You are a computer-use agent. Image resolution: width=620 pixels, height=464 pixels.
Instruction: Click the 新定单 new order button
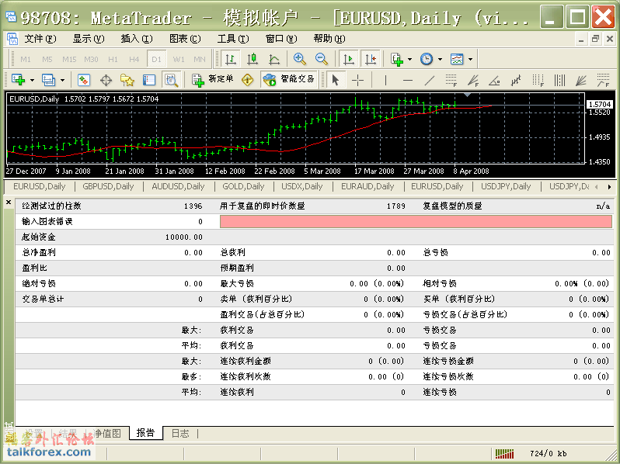(214, 80)
